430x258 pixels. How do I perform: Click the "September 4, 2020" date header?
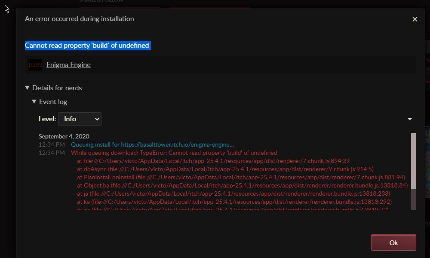coord(64,136)
